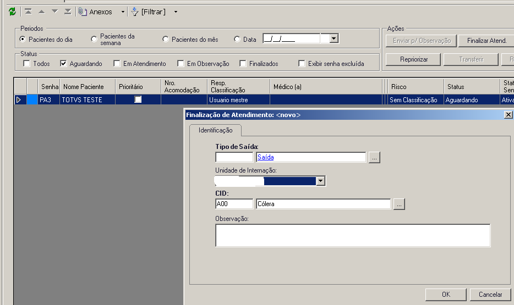This screenshot has height=305, width=514.
Task: Uncheck the Aguardando checkbox
Action: coord(64,64)
